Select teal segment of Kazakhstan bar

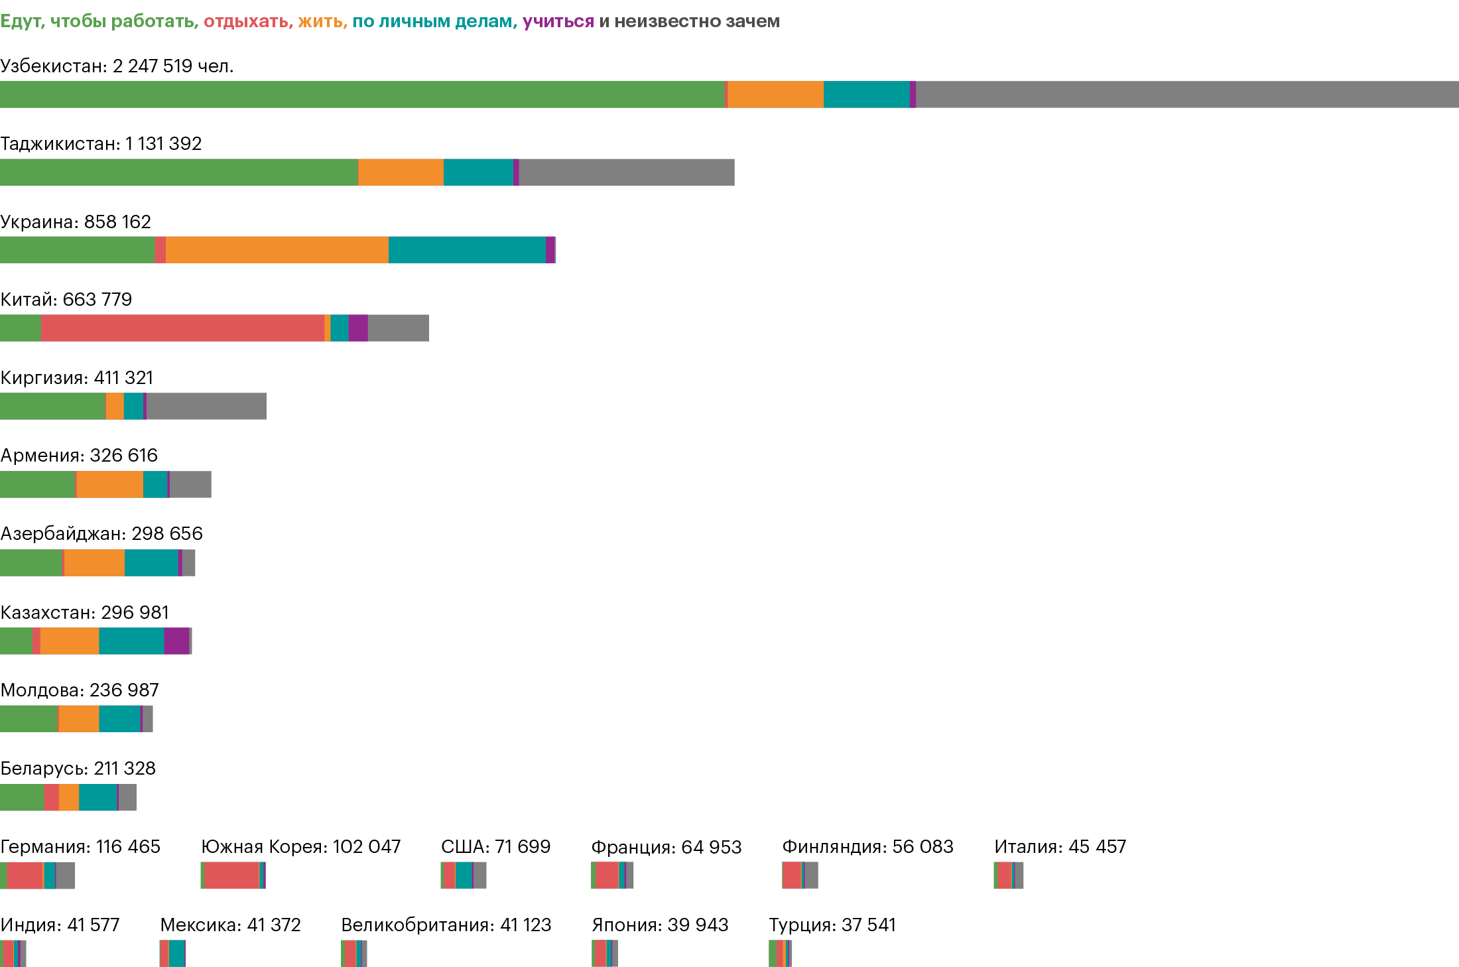(131, 641)
